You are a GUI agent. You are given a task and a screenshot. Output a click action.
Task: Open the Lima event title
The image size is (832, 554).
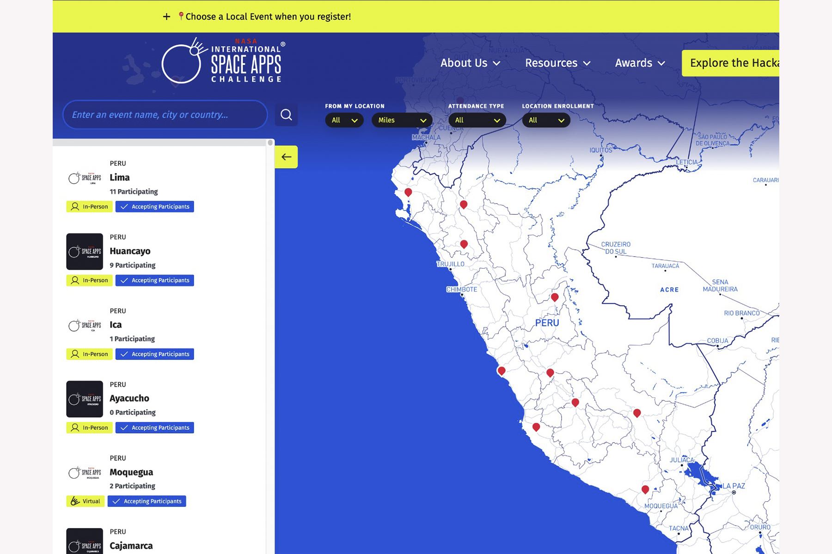(x=120, y=177)
